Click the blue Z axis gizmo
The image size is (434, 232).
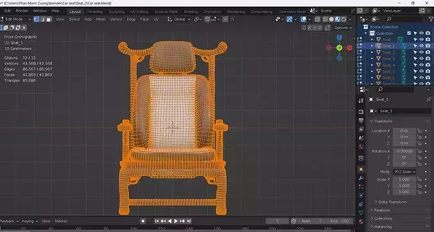[340, 37]
